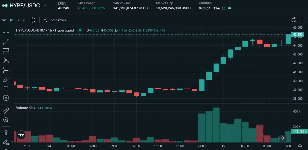Viewport: 308px width, 150px height.
Task: Click the HYPE token logo icon
Action: (5, 5)
